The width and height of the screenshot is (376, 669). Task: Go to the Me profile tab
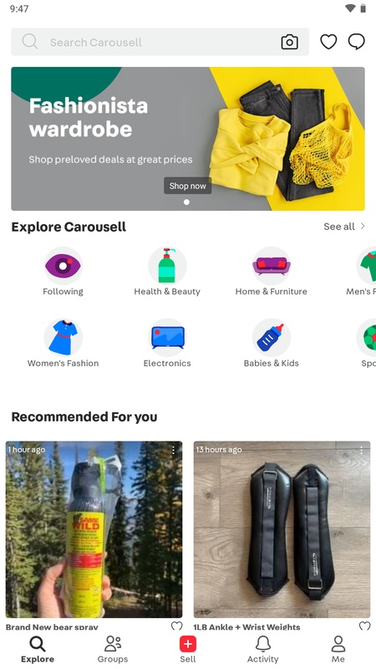[x=338, y=650]
